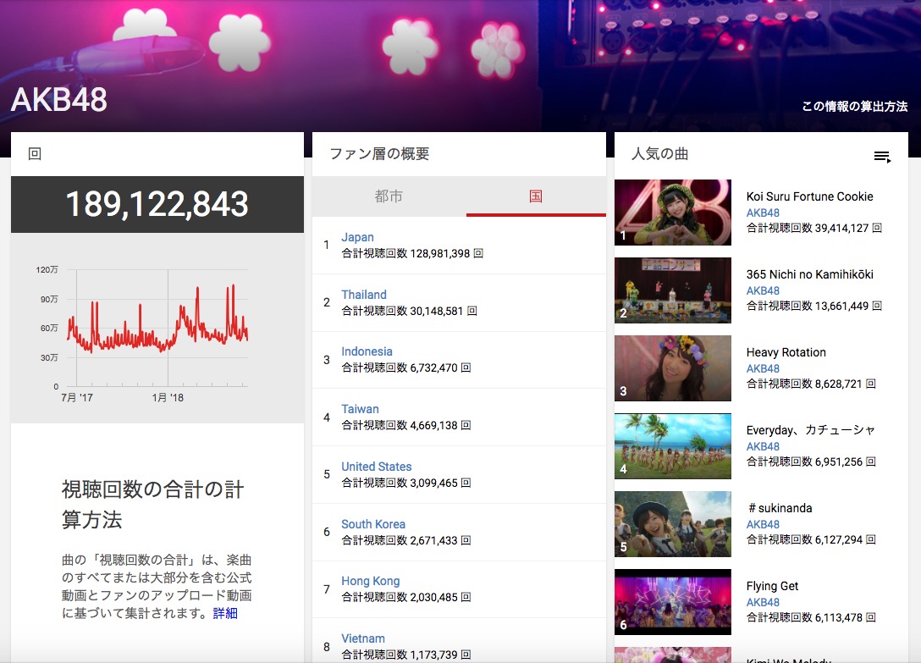Click the total view count 189,122,843
This screenshot has height=663, width=921.
pos(157,204)
